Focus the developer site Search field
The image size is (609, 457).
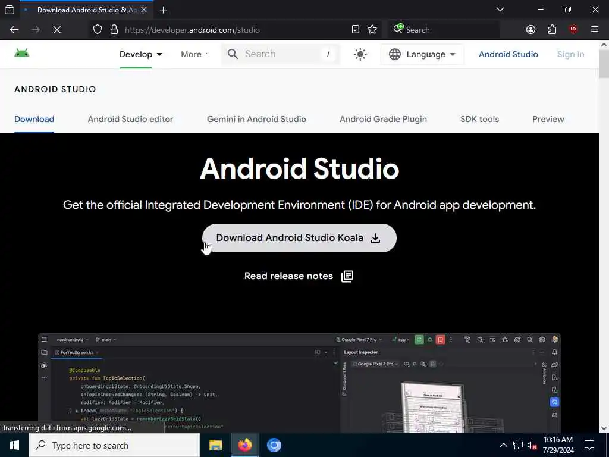pyautogui.click(x=281, y=54)
